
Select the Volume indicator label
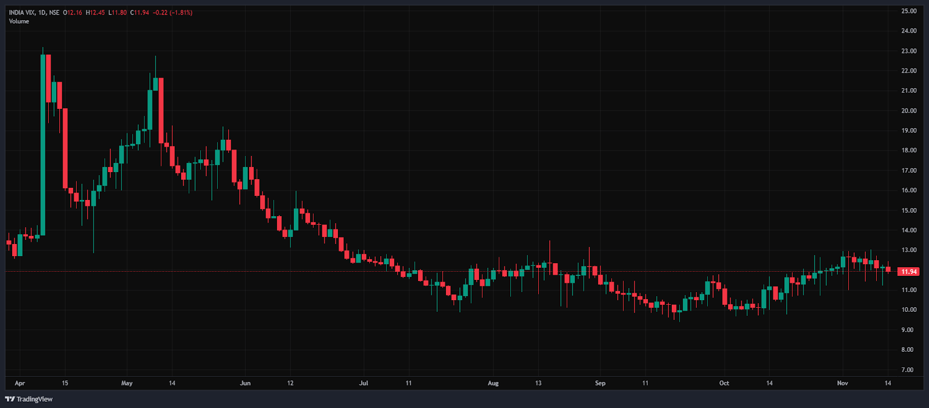[19, 21]
